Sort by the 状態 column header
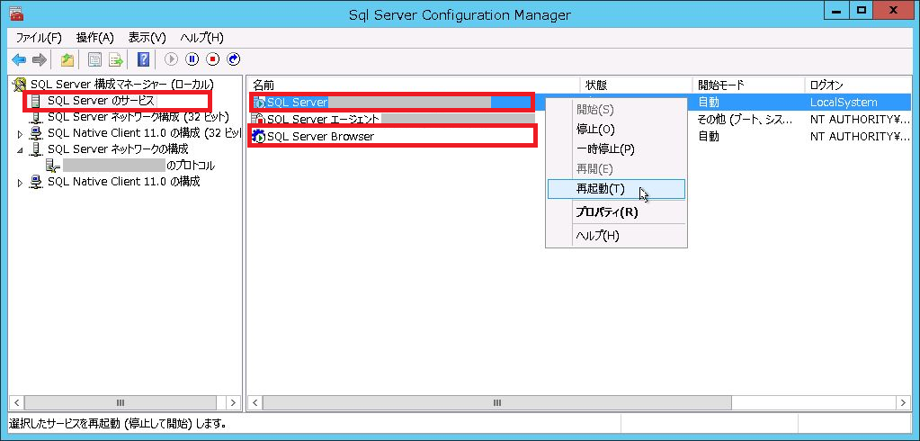Image resolution: width=920 pixels, height=441 pixels. pos(636,85)
